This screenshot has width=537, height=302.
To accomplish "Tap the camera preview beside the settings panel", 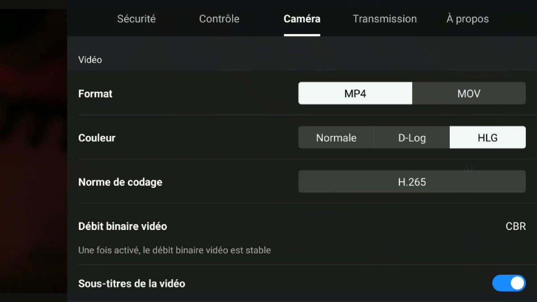I will click(34, 151).
